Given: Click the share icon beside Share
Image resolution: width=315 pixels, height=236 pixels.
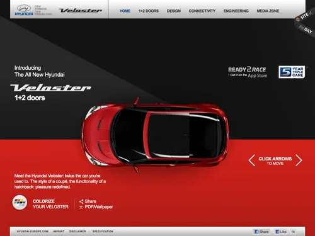Looking at the screenshot, I should 81,201.
